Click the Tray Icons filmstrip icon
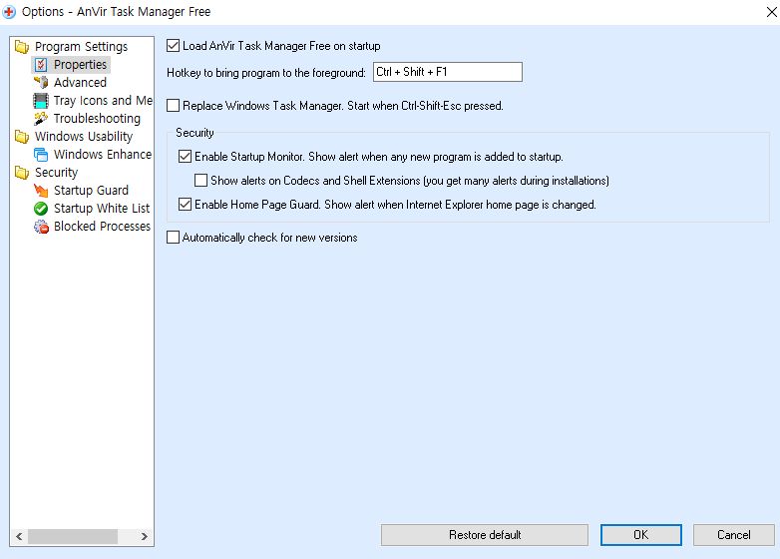The height and width of the screenshot is (559, 780). pos(41,101)
